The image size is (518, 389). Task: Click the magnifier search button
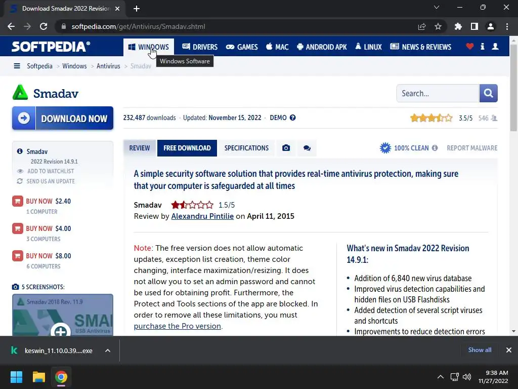click(x=488, y=93)
